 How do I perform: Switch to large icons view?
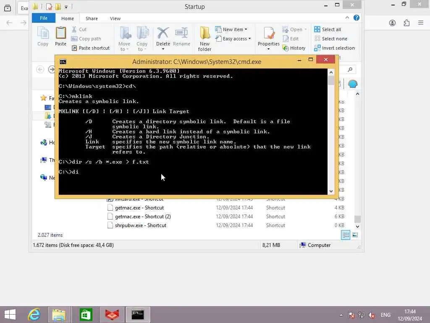click(x=354, y=235)
